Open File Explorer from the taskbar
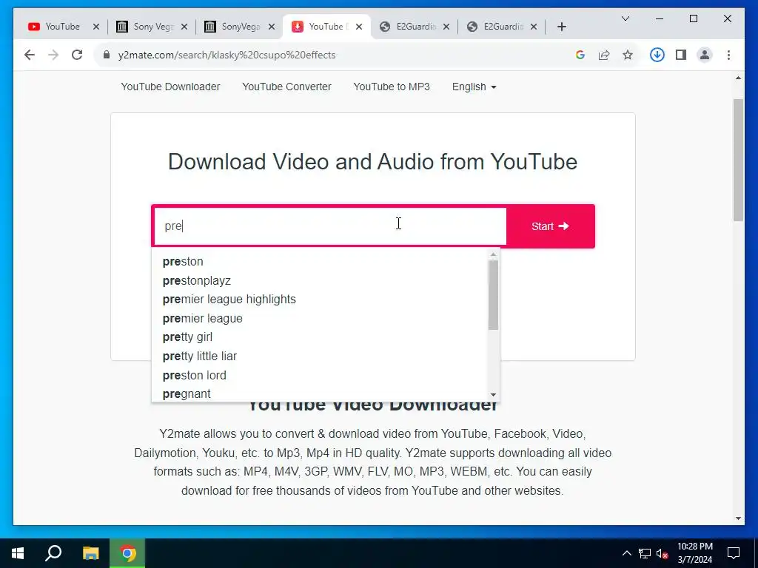Viewport: 758px width, 568px height. click(90, 553)
